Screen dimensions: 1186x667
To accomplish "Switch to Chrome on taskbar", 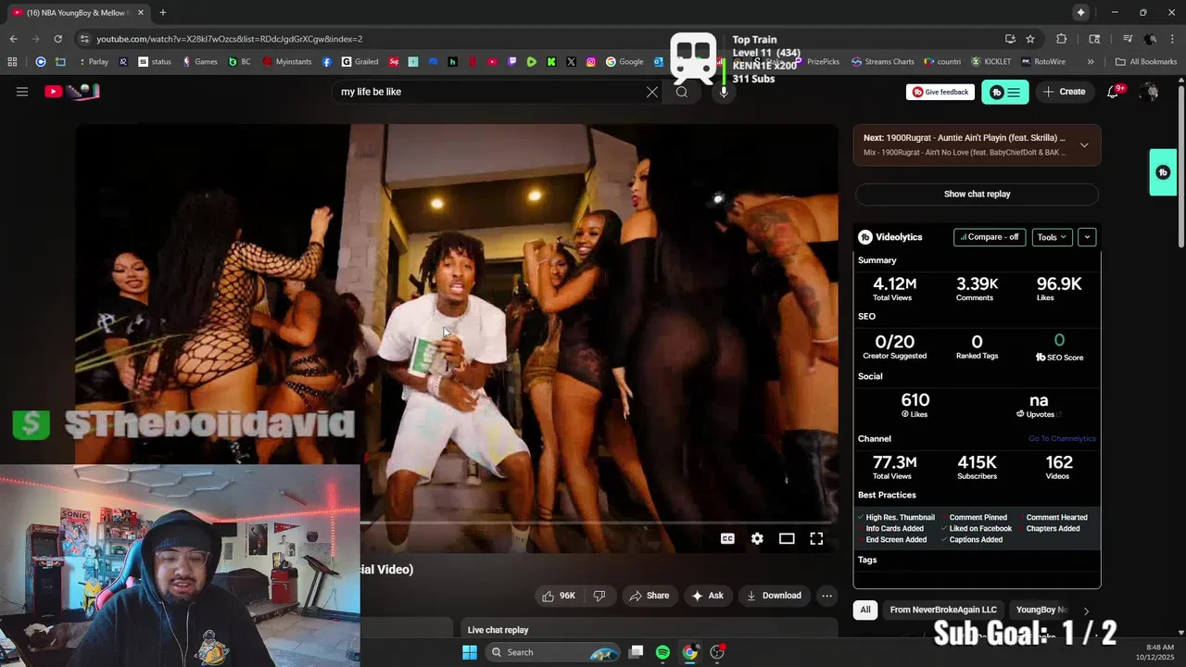I will (x=690, y=652).
